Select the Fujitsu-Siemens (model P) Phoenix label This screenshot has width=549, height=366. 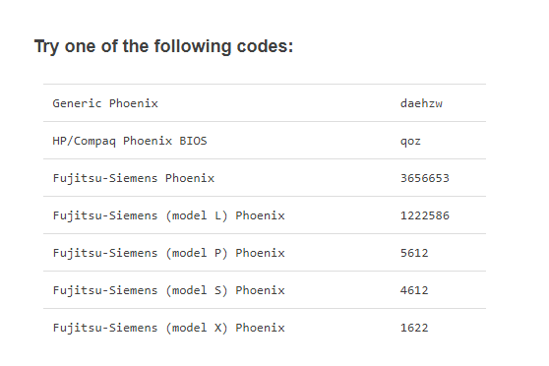[x=169, y=253]
